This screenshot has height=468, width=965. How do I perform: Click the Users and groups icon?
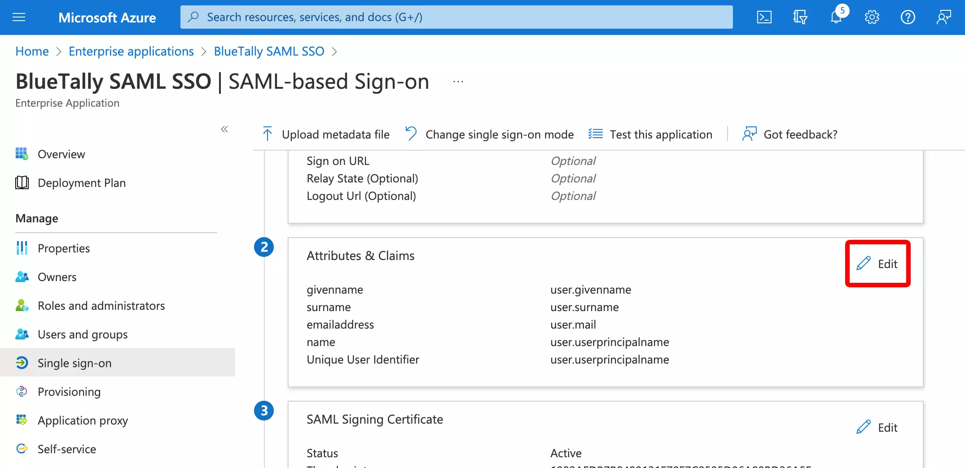pyautogui.click(x=22, y=334)
